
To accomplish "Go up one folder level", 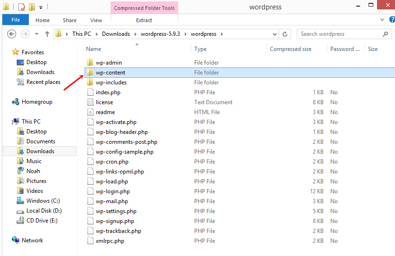I will (x=47, y=34).
